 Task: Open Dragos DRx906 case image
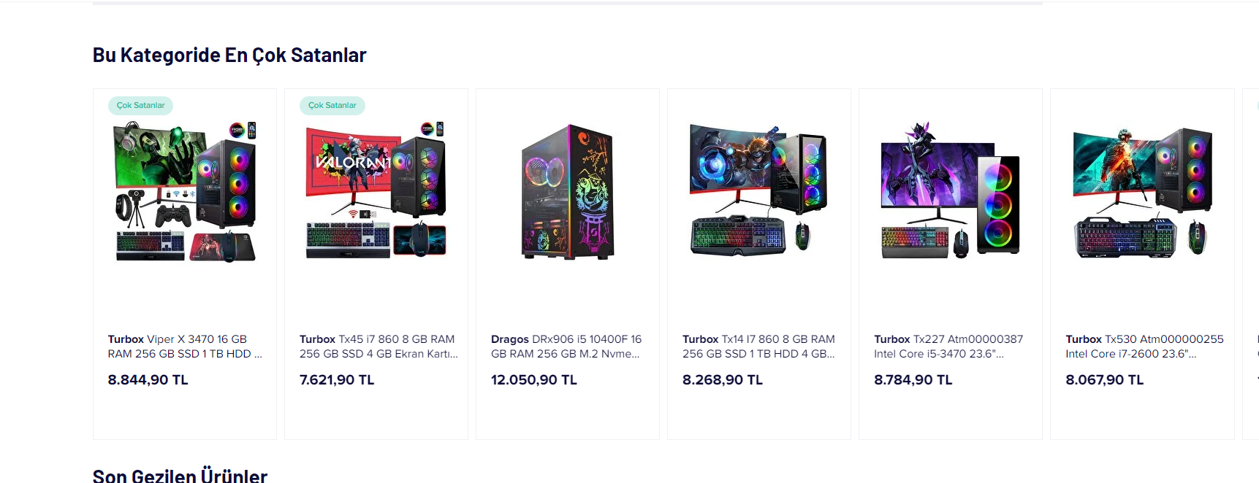coord(568,192)
